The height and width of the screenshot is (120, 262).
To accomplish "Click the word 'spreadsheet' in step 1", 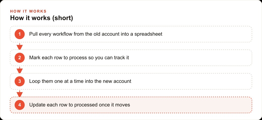I will click(x=148, y=34).
